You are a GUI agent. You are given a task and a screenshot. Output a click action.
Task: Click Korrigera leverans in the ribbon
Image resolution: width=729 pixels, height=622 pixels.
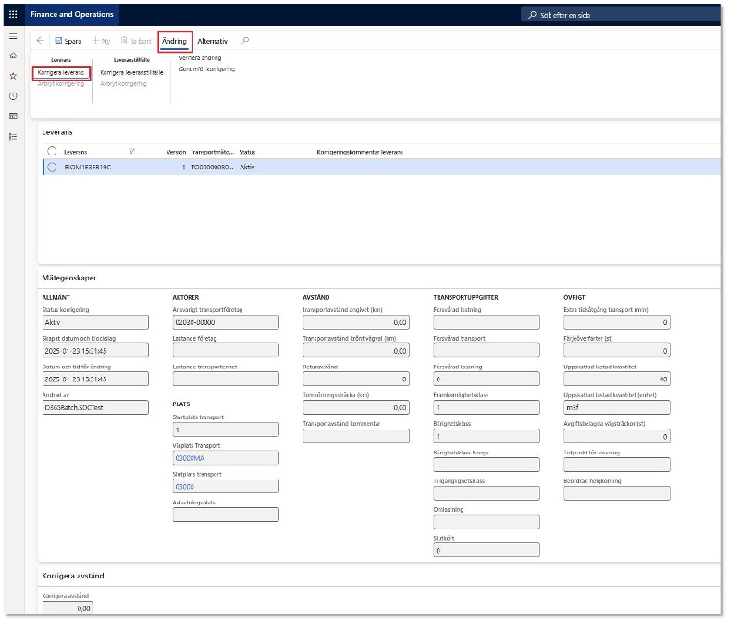click(x=61, y=72)
